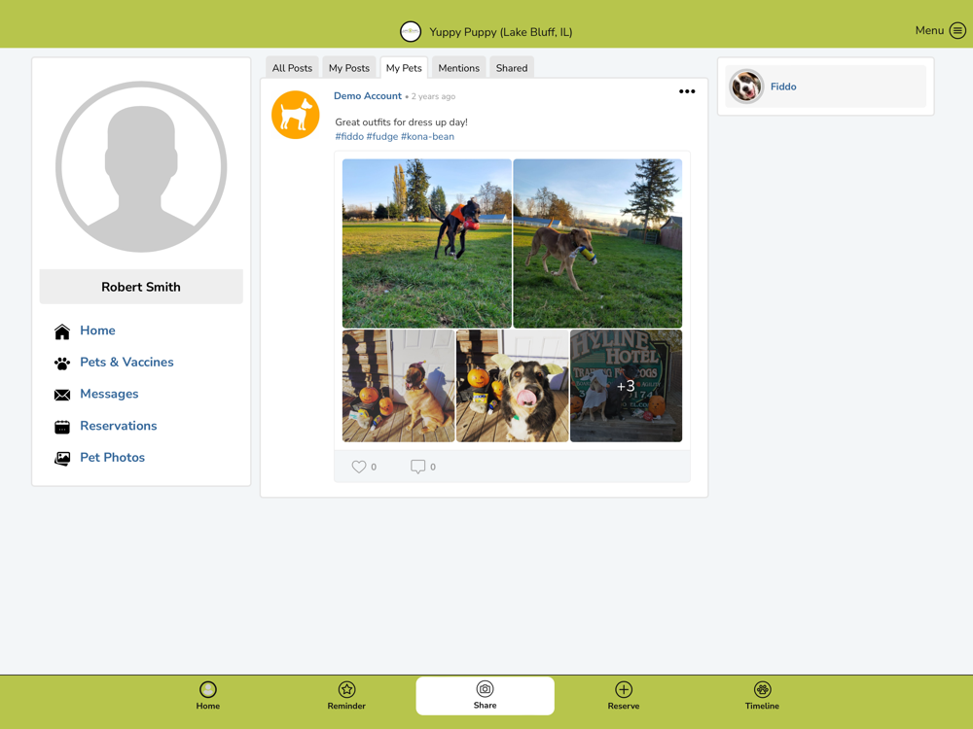Click the Yuppy Puppy (Lake Bluff, IL) title
Viewport: 973px width, 729px height.
[501, 32]
